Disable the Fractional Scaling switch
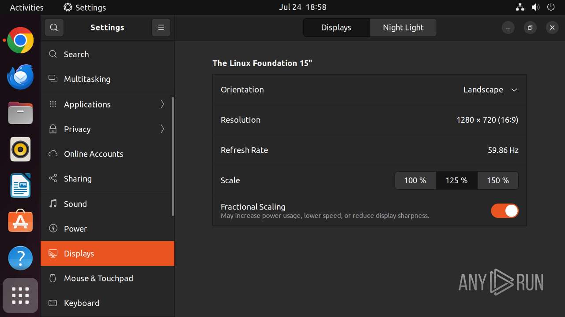 click(x=505, y=211)
